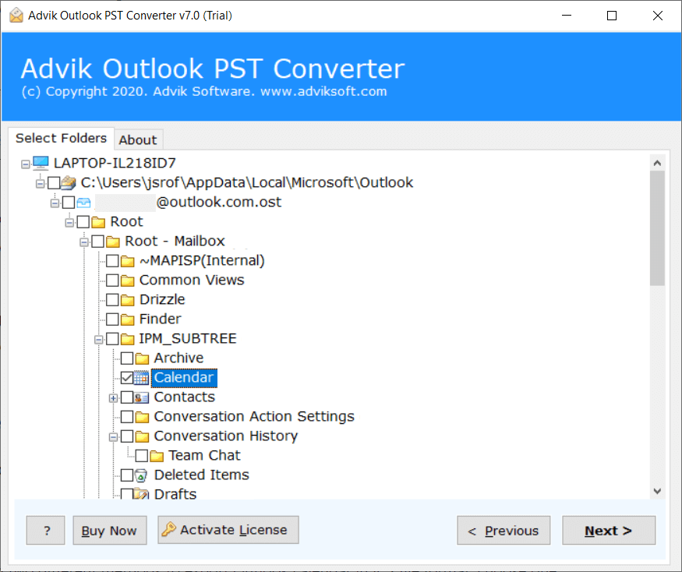The height and width of the screenshot is (572, 682).
Task: Collapse the IPM_SUBTREE node
Action: click(99, 339)
